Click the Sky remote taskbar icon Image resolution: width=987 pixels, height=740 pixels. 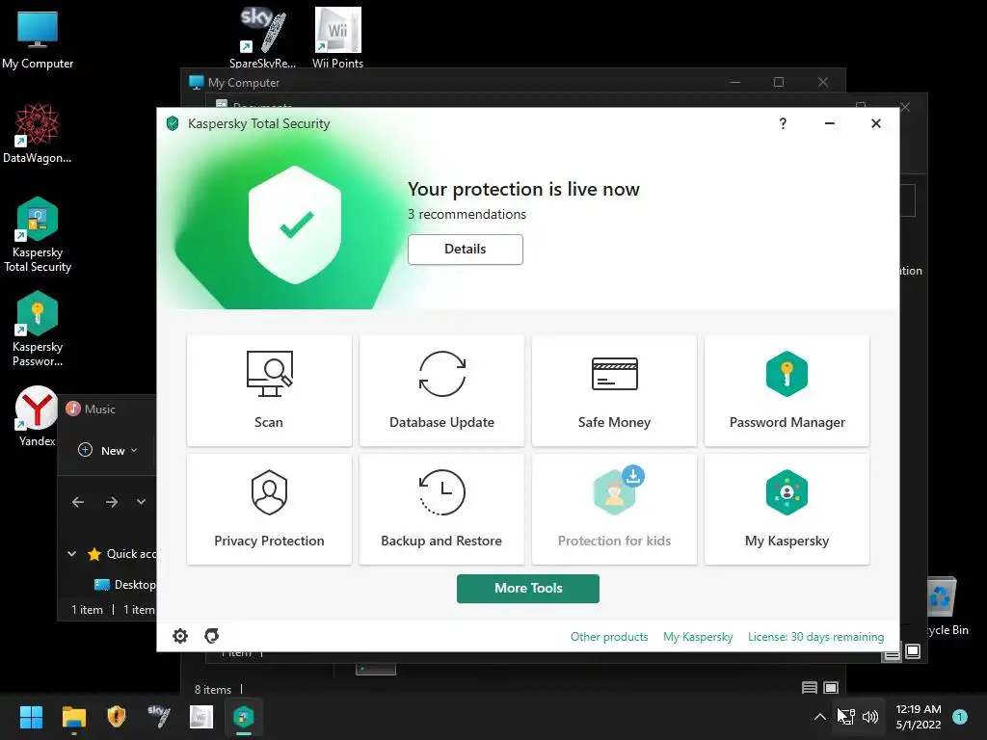point(159,717)
